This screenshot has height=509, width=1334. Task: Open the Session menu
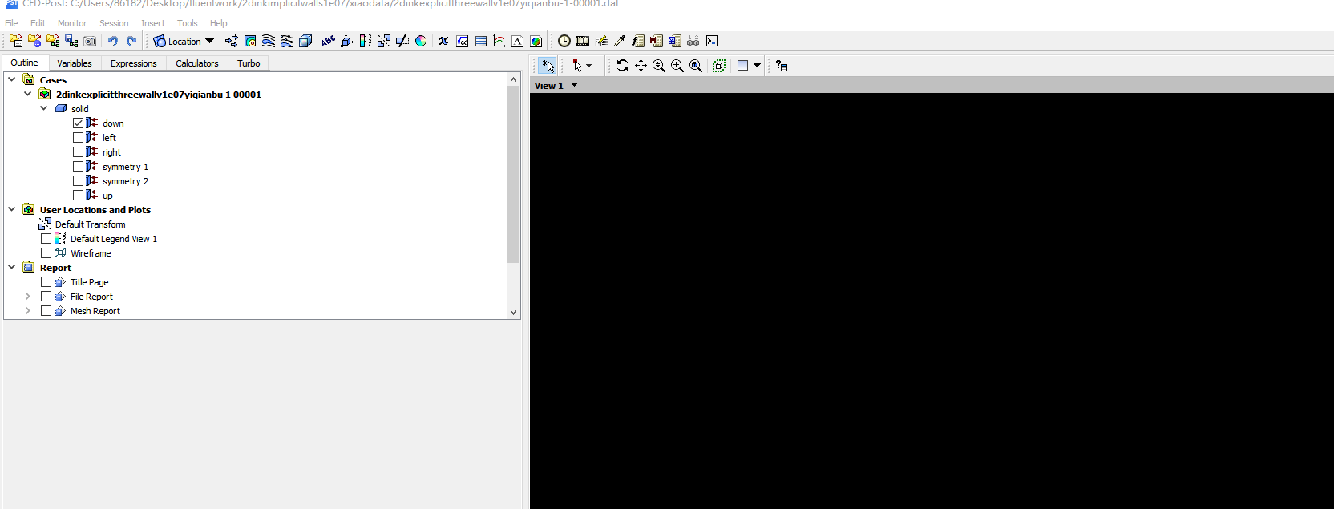(x=114, y=23)
